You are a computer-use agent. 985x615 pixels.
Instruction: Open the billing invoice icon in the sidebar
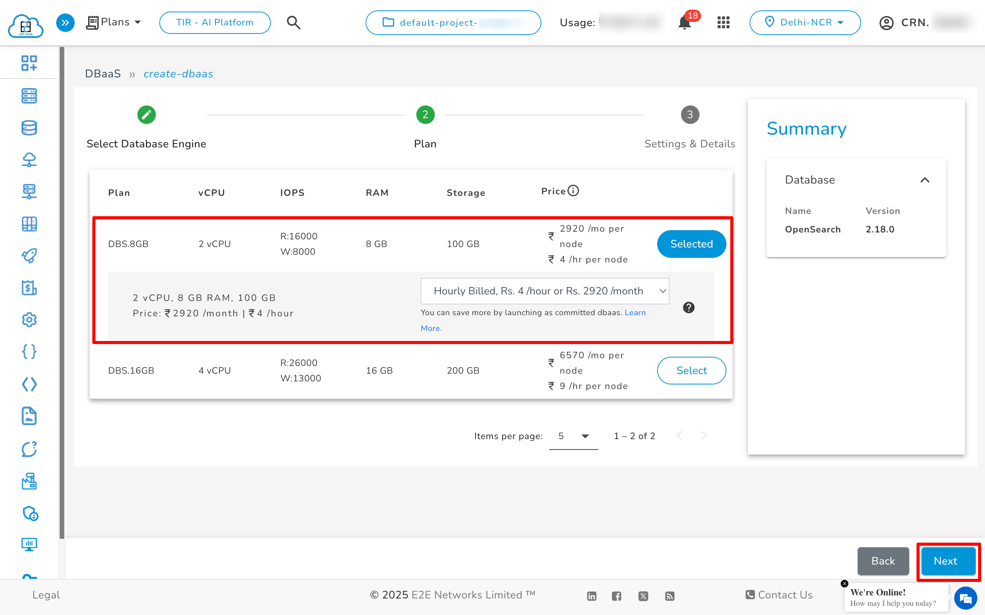pyautogui.click(x=29, y=288)
